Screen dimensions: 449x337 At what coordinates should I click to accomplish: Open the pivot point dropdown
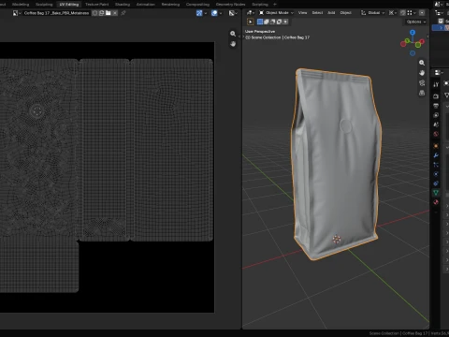pos(393,13)
